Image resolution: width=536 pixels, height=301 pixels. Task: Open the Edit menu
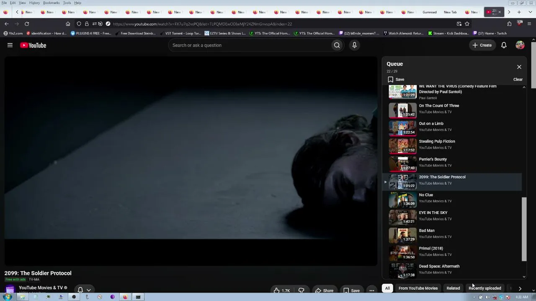(13, 3)
